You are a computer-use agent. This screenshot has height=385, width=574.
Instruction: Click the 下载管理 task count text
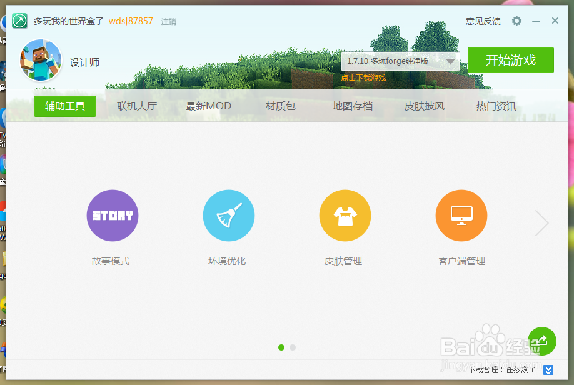pyautogui.click(x=502, y=370)
